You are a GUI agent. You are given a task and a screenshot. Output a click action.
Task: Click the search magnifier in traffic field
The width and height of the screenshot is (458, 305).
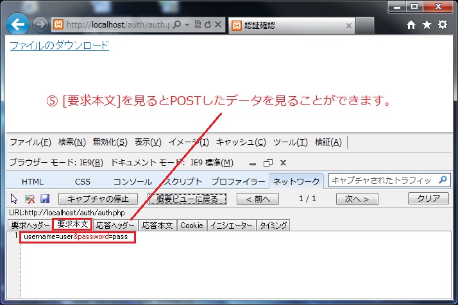coord(443,180)
